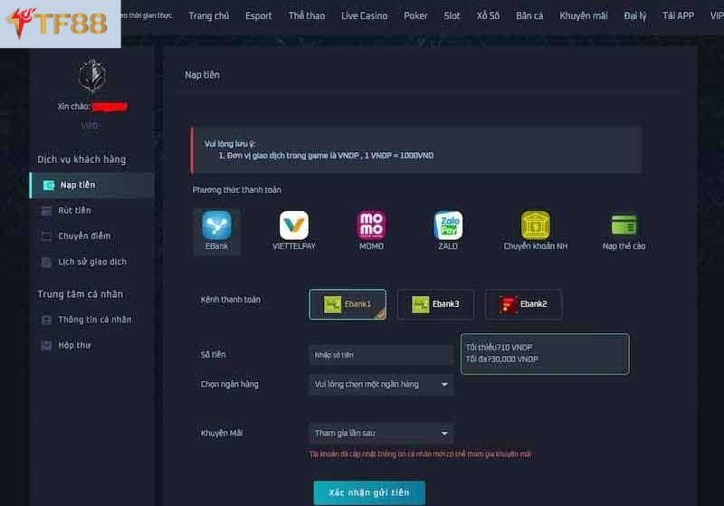Open the Poker menu item
This screenshot has height=506, width=724.
coord(415,15)
